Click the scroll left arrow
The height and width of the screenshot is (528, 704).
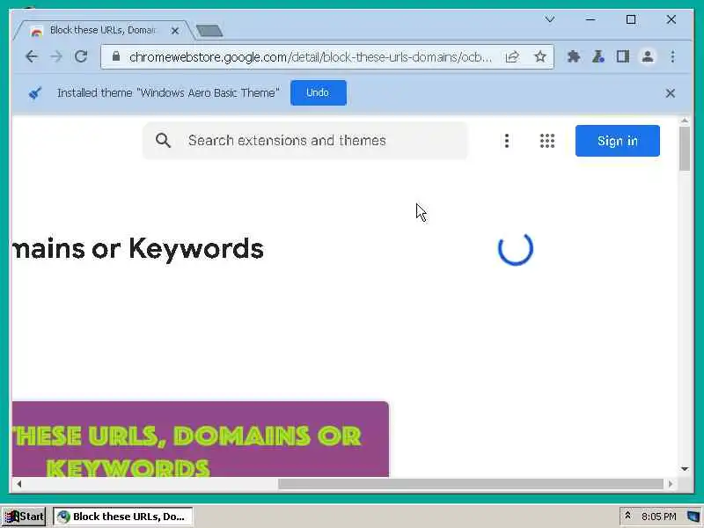pos(18,483)
